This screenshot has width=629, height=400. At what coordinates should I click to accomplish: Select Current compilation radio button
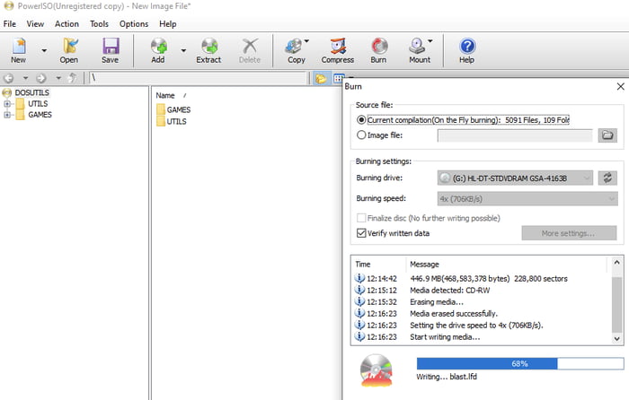pos(361,119)
